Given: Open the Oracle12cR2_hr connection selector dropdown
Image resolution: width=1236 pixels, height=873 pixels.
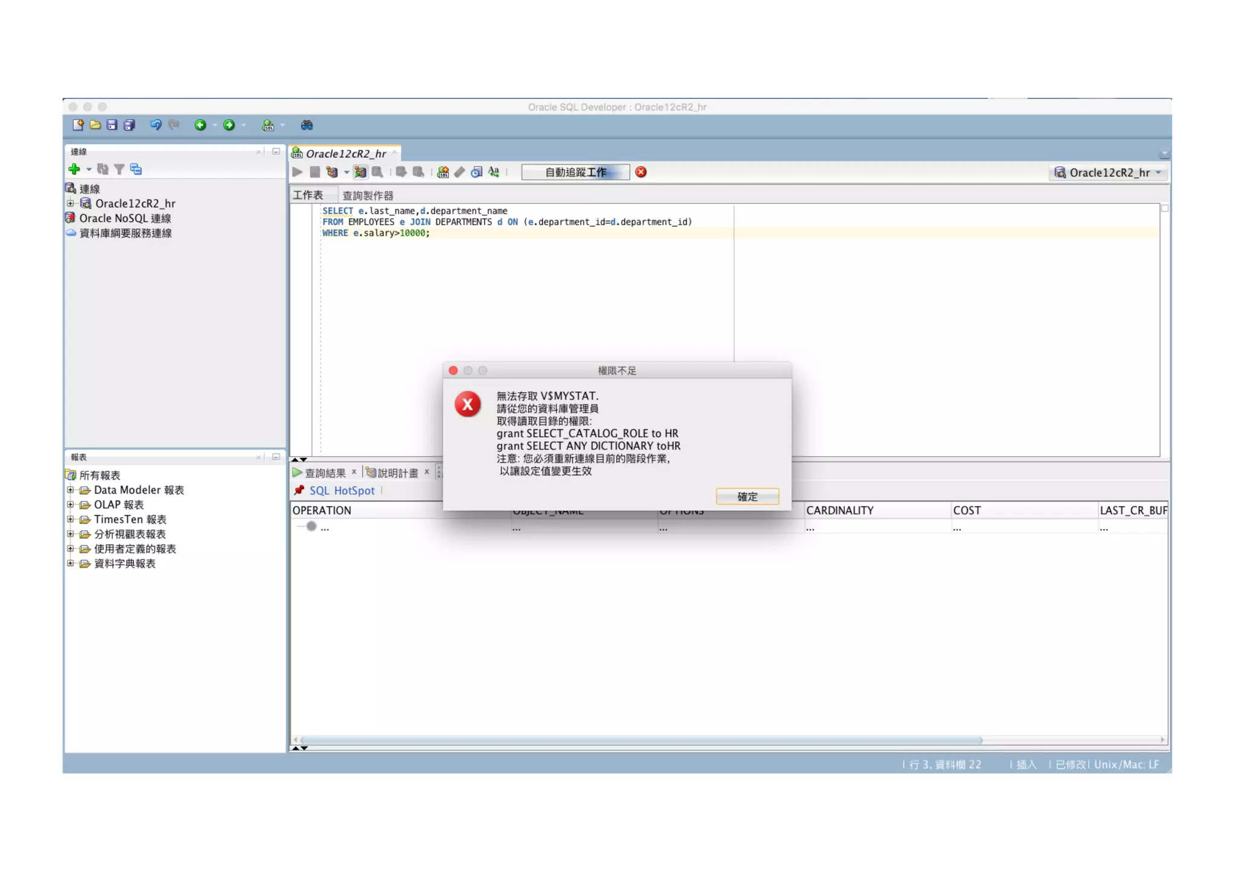Looking at the screenshot, I should pos(1109,173).
